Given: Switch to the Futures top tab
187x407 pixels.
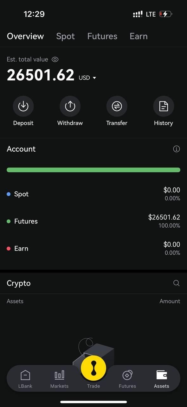Looking at the screenshot, I should coord(102,36).
